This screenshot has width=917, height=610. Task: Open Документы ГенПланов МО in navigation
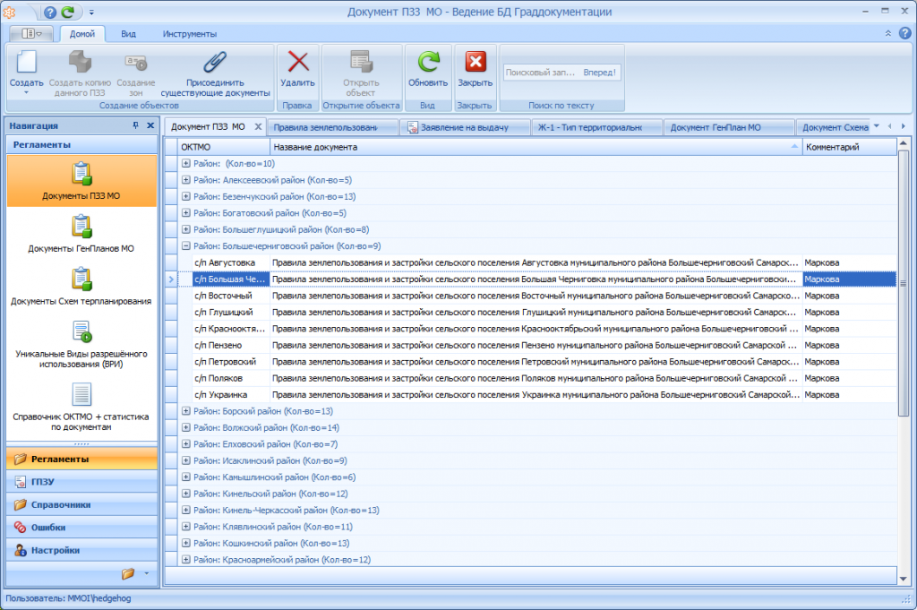click(81, 234)
